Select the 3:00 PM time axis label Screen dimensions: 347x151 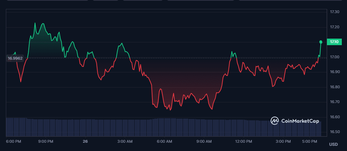click(x=283, y=141)
